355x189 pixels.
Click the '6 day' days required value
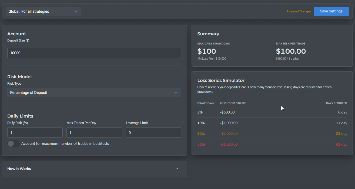tap(343, 112)
